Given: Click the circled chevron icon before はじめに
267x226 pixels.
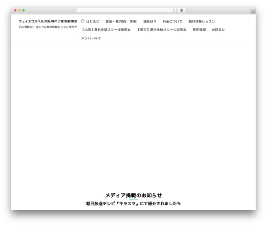Looking at the screenshot, I should [83, 21].
